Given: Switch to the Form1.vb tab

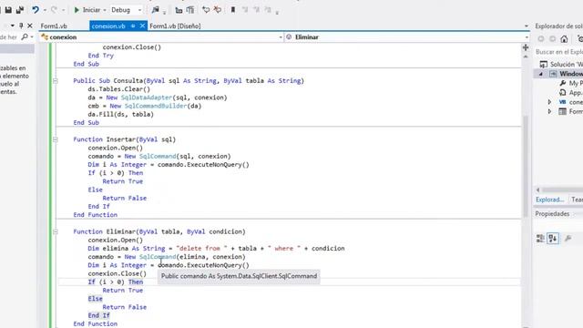Looking at the screenshot, I should (54, 26).
